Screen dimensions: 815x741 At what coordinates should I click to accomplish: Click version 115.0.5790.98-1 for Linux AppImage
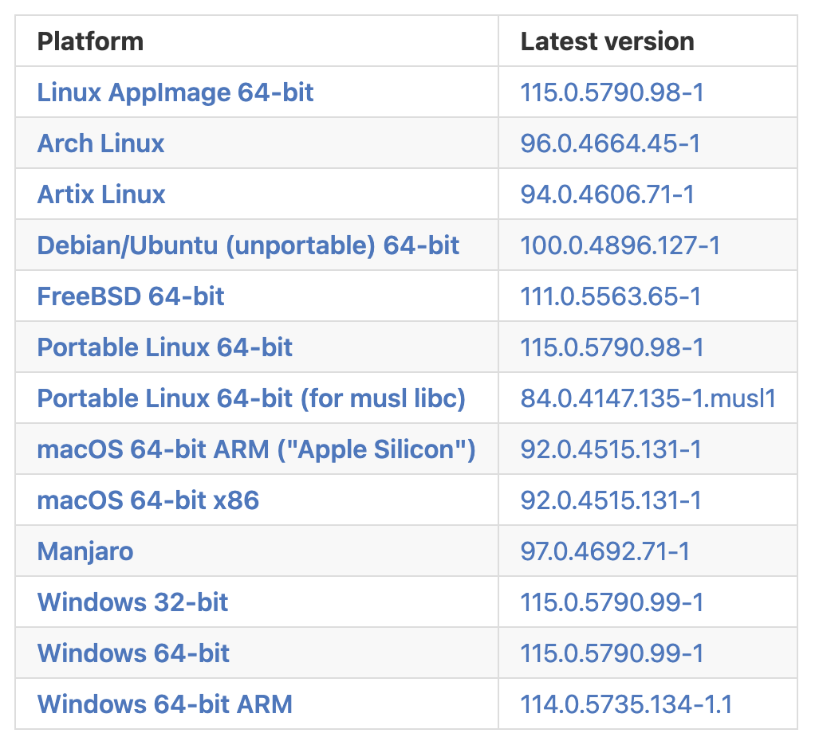coord(612,93)
